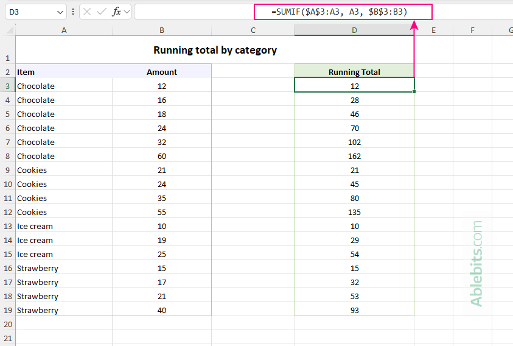Select row 19 header
Screen dimensions: 513x346
[x=7, y=310]
